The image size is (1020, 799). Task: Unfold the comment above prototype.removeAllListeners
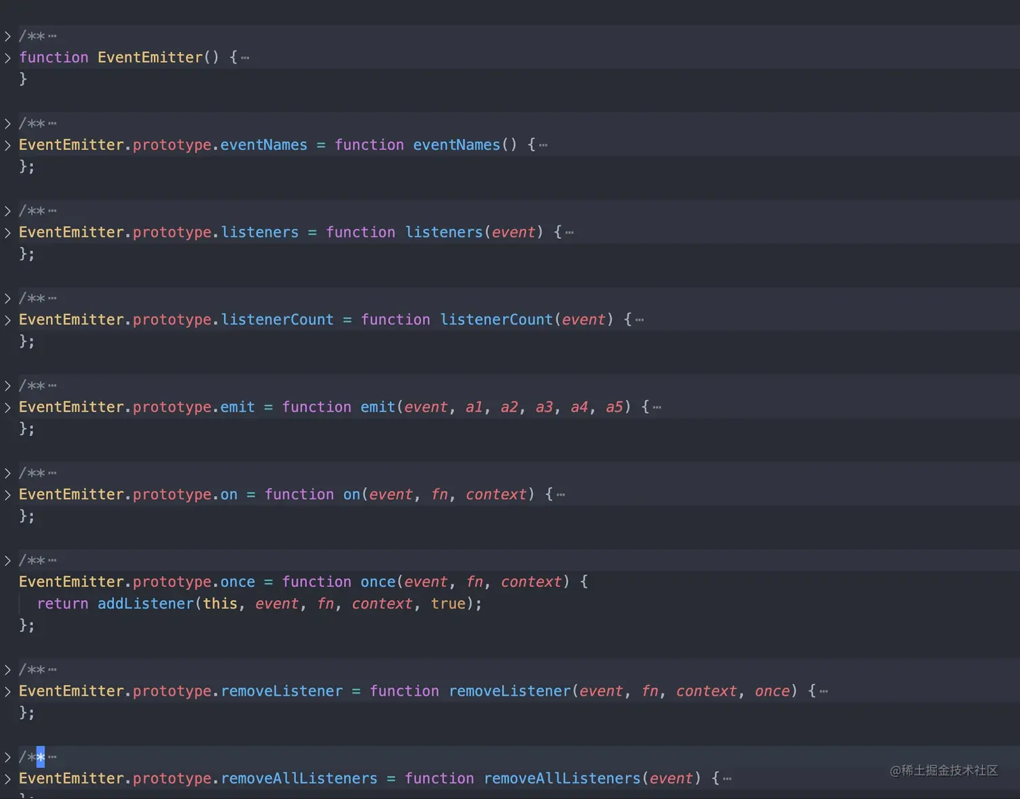7,757
